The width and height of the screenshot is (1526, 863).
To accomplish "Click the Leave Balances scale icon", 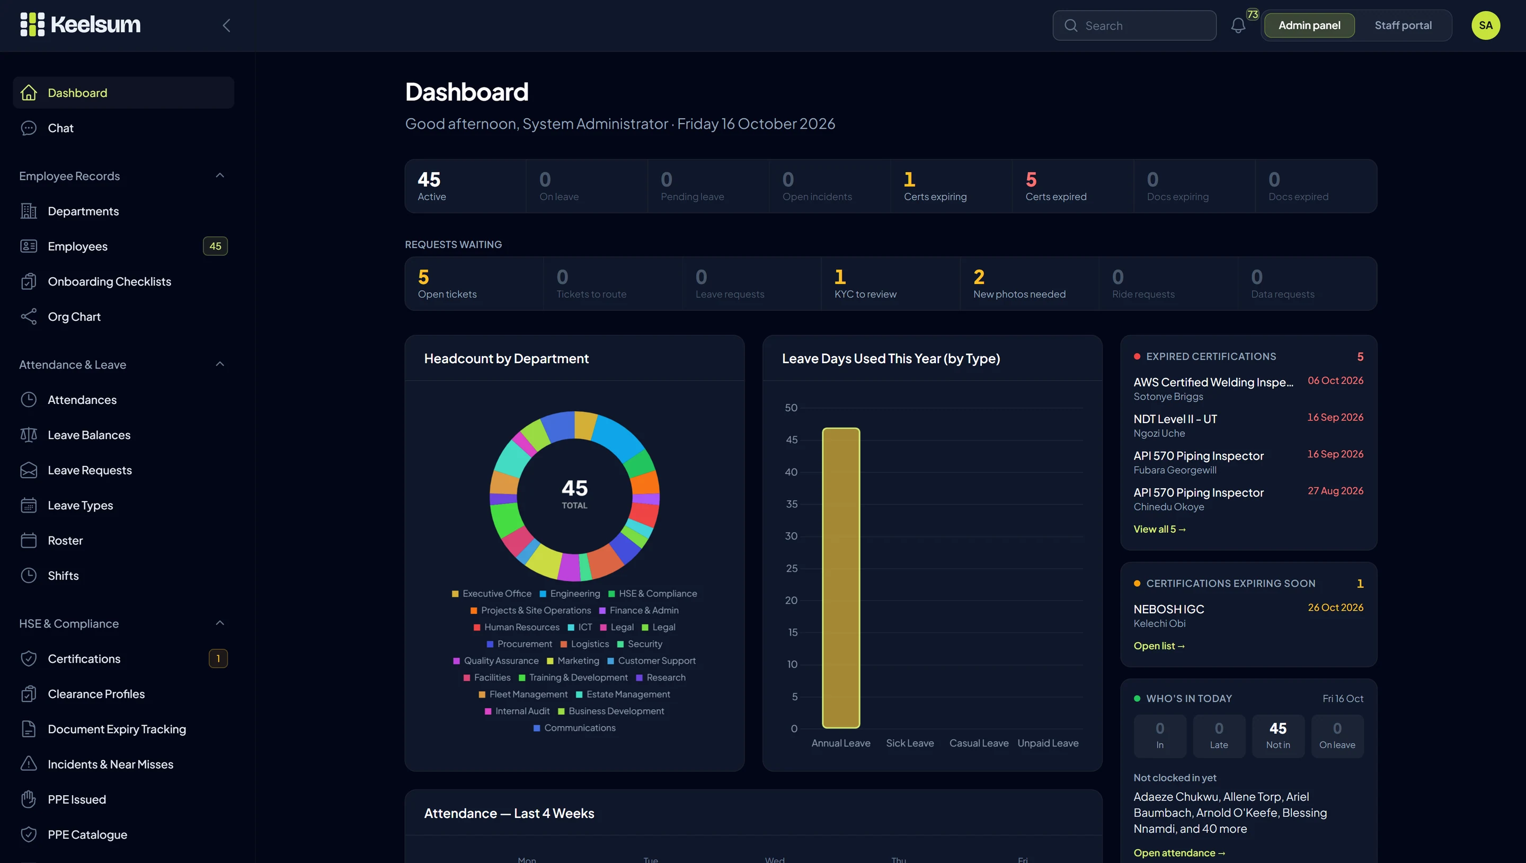I will [x=29, y=435].
